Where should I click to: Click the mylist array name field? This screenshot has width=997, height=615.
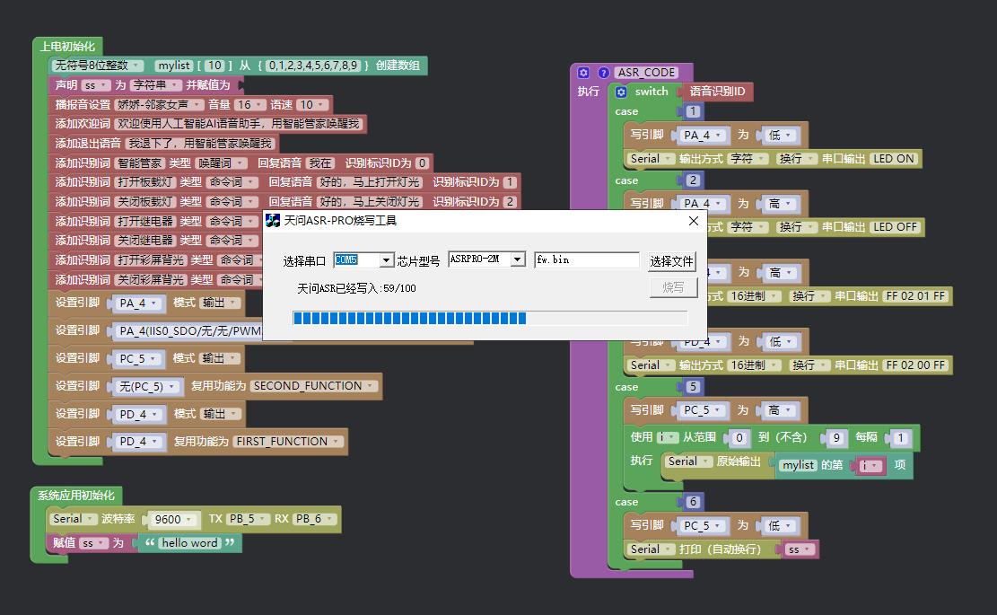coord(173,66)
